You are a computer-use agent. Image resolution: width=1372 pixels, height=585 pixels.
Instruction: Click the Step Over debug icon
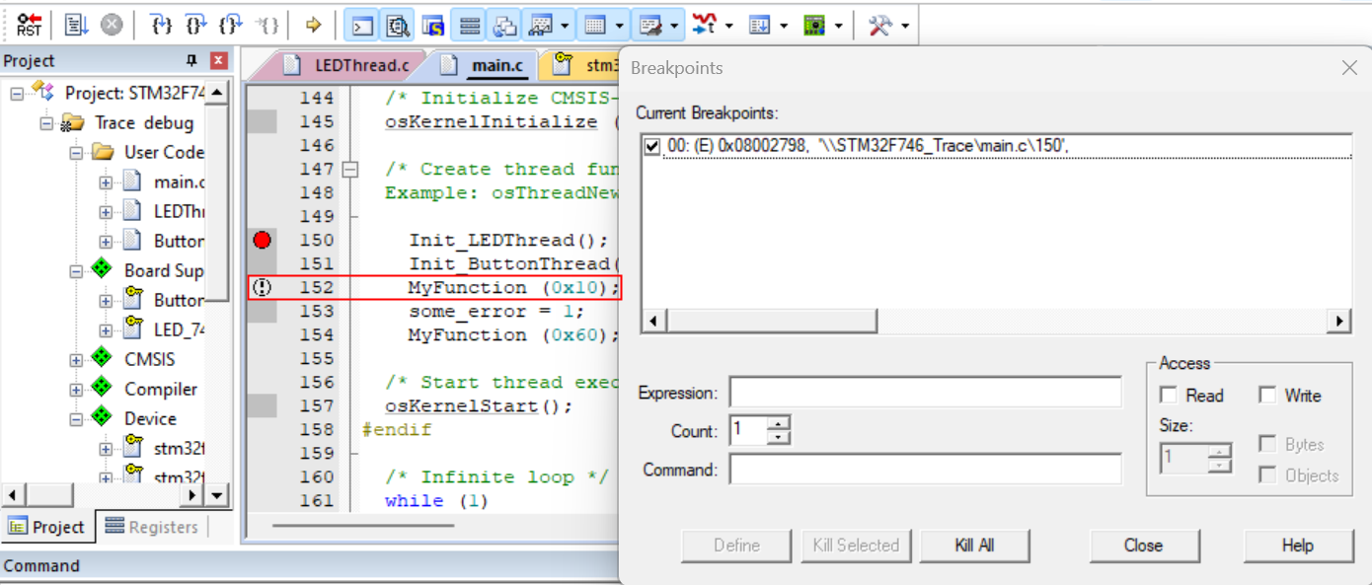(x=196, y=25)
